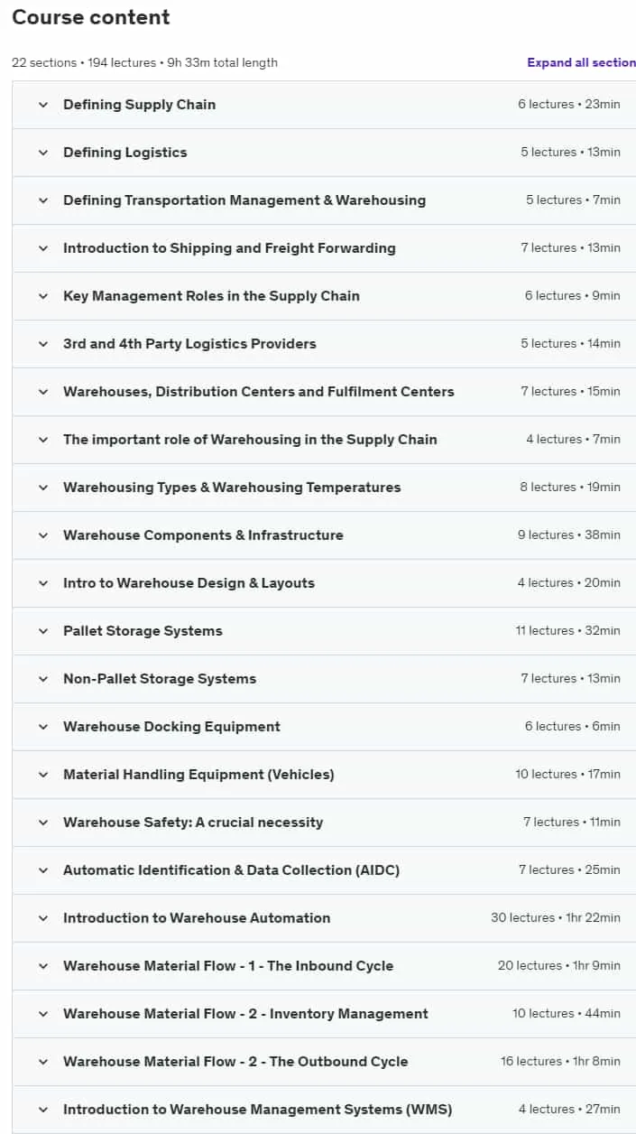The image size is (636, 1134).
Task: Expand the Defining Supply Chain chevron
Action: pyautogui.click(x=42, y=105)
